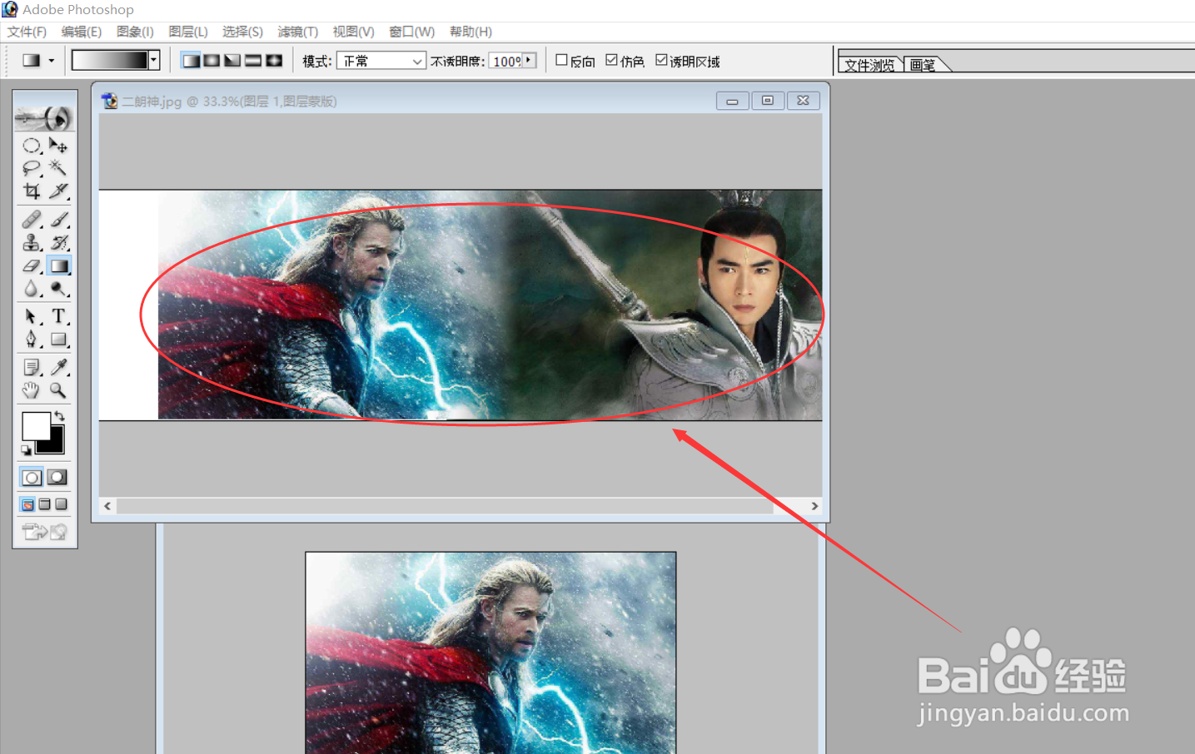Select the Healing Brush tool
1195x754 pixels.
[x=32, y=220]
